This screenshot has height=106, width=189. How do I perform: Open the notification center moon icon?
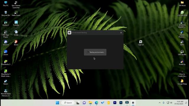(186, 103)
